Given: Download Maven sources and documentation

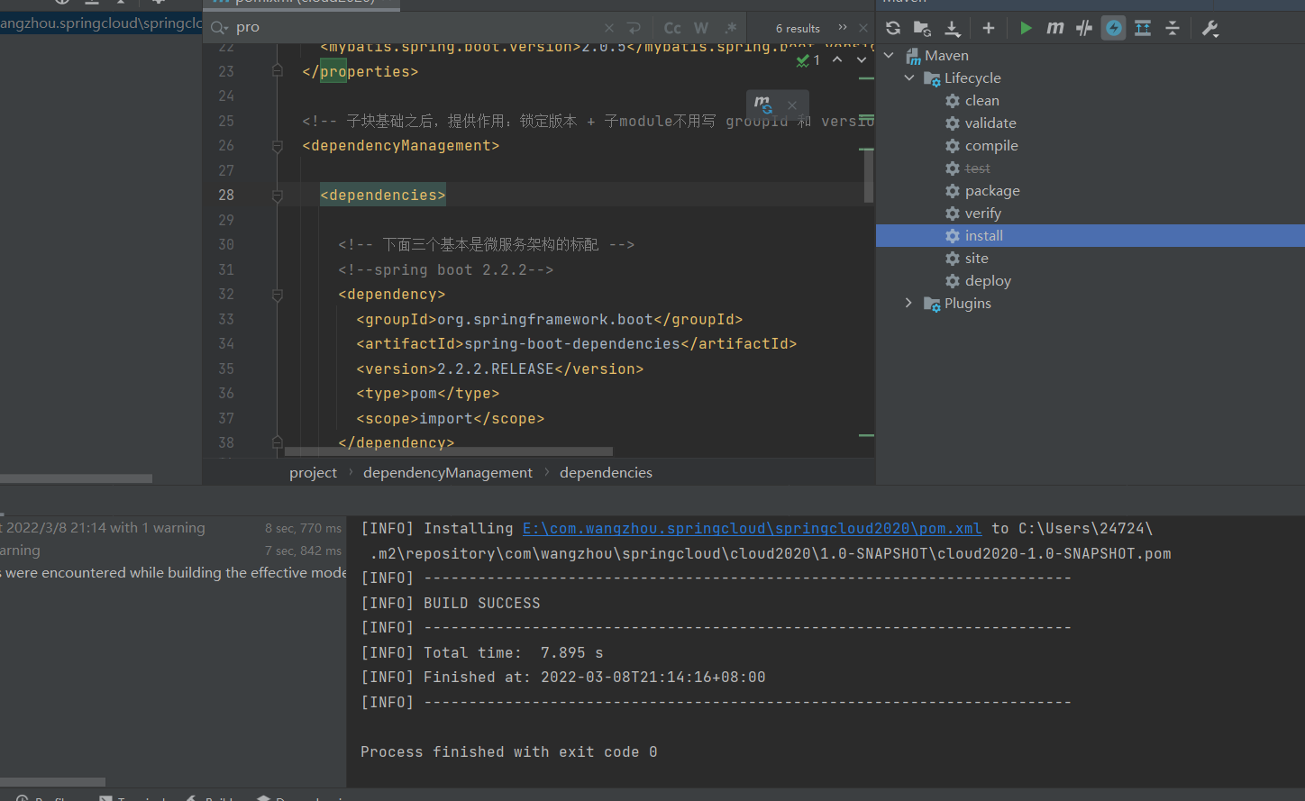Looking at the screenshot, I should click(x=952, y=28).
